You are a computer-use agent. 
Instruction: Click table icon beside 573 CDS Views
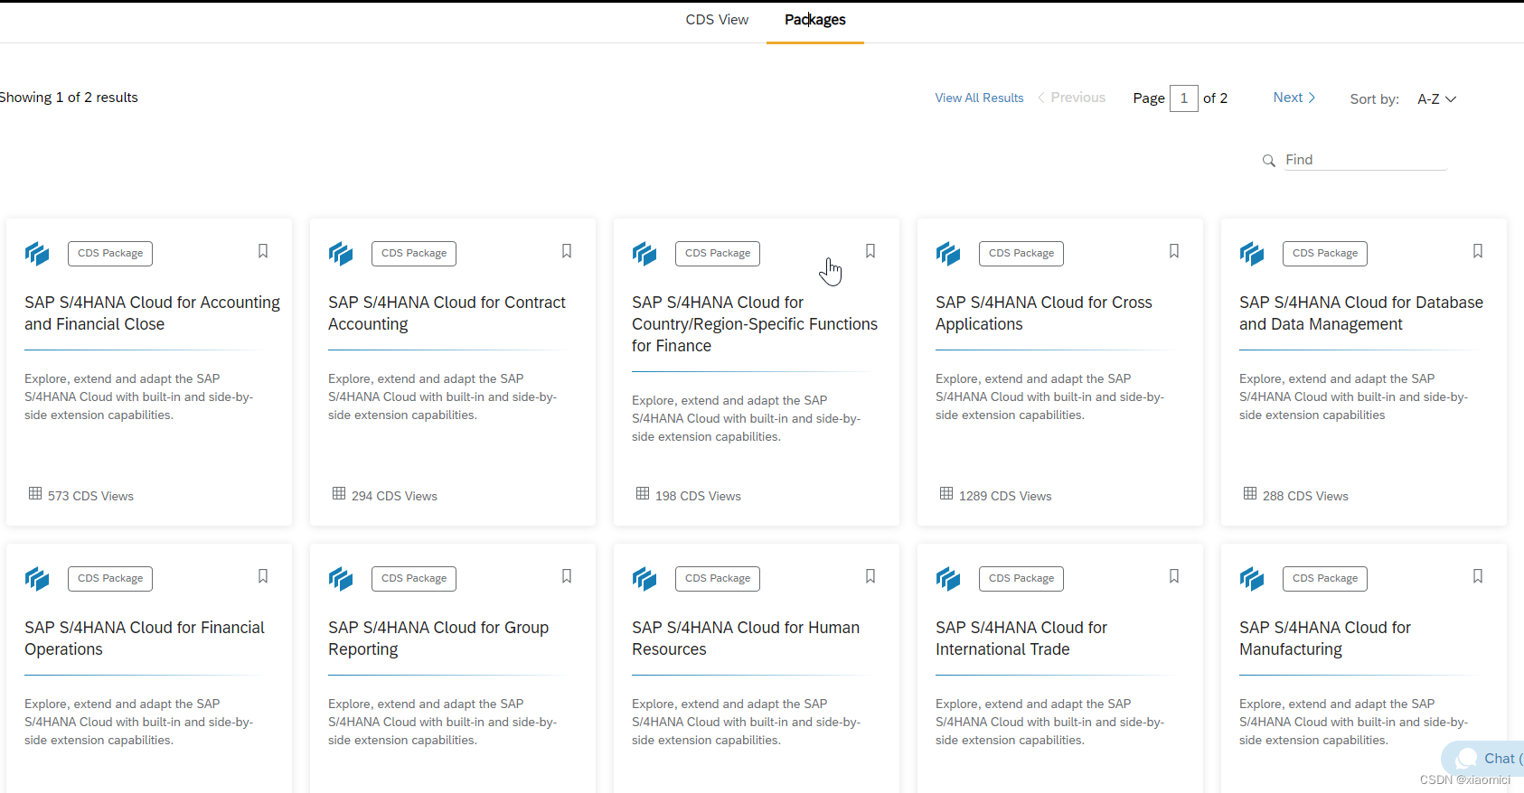click(x=35, y=493)
